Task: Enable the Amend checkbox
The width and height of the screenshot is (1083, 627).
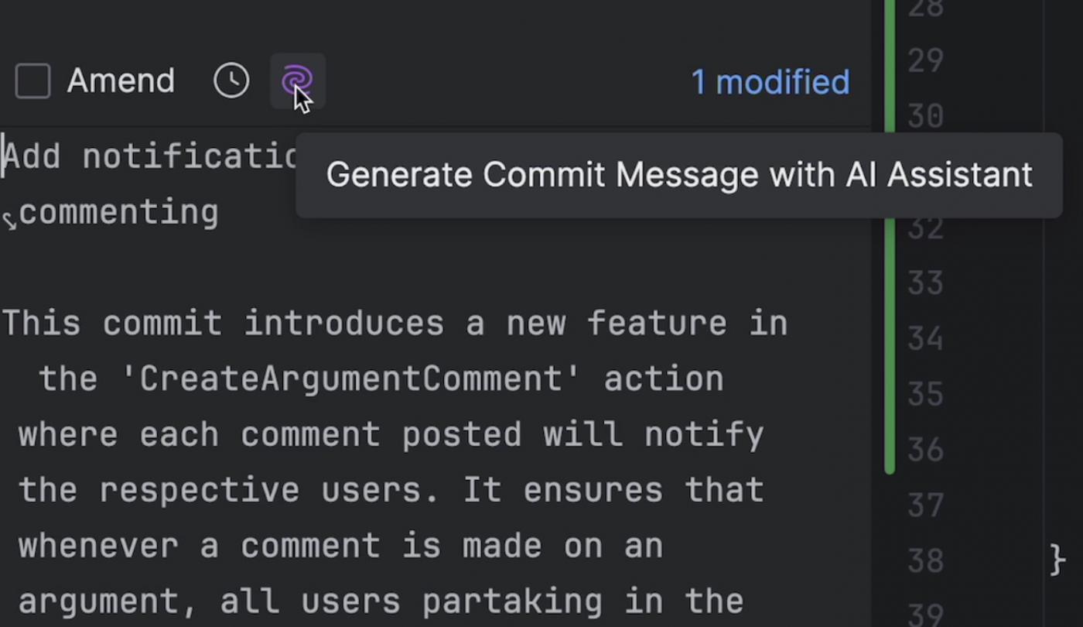Action: (x=33, y=81)
